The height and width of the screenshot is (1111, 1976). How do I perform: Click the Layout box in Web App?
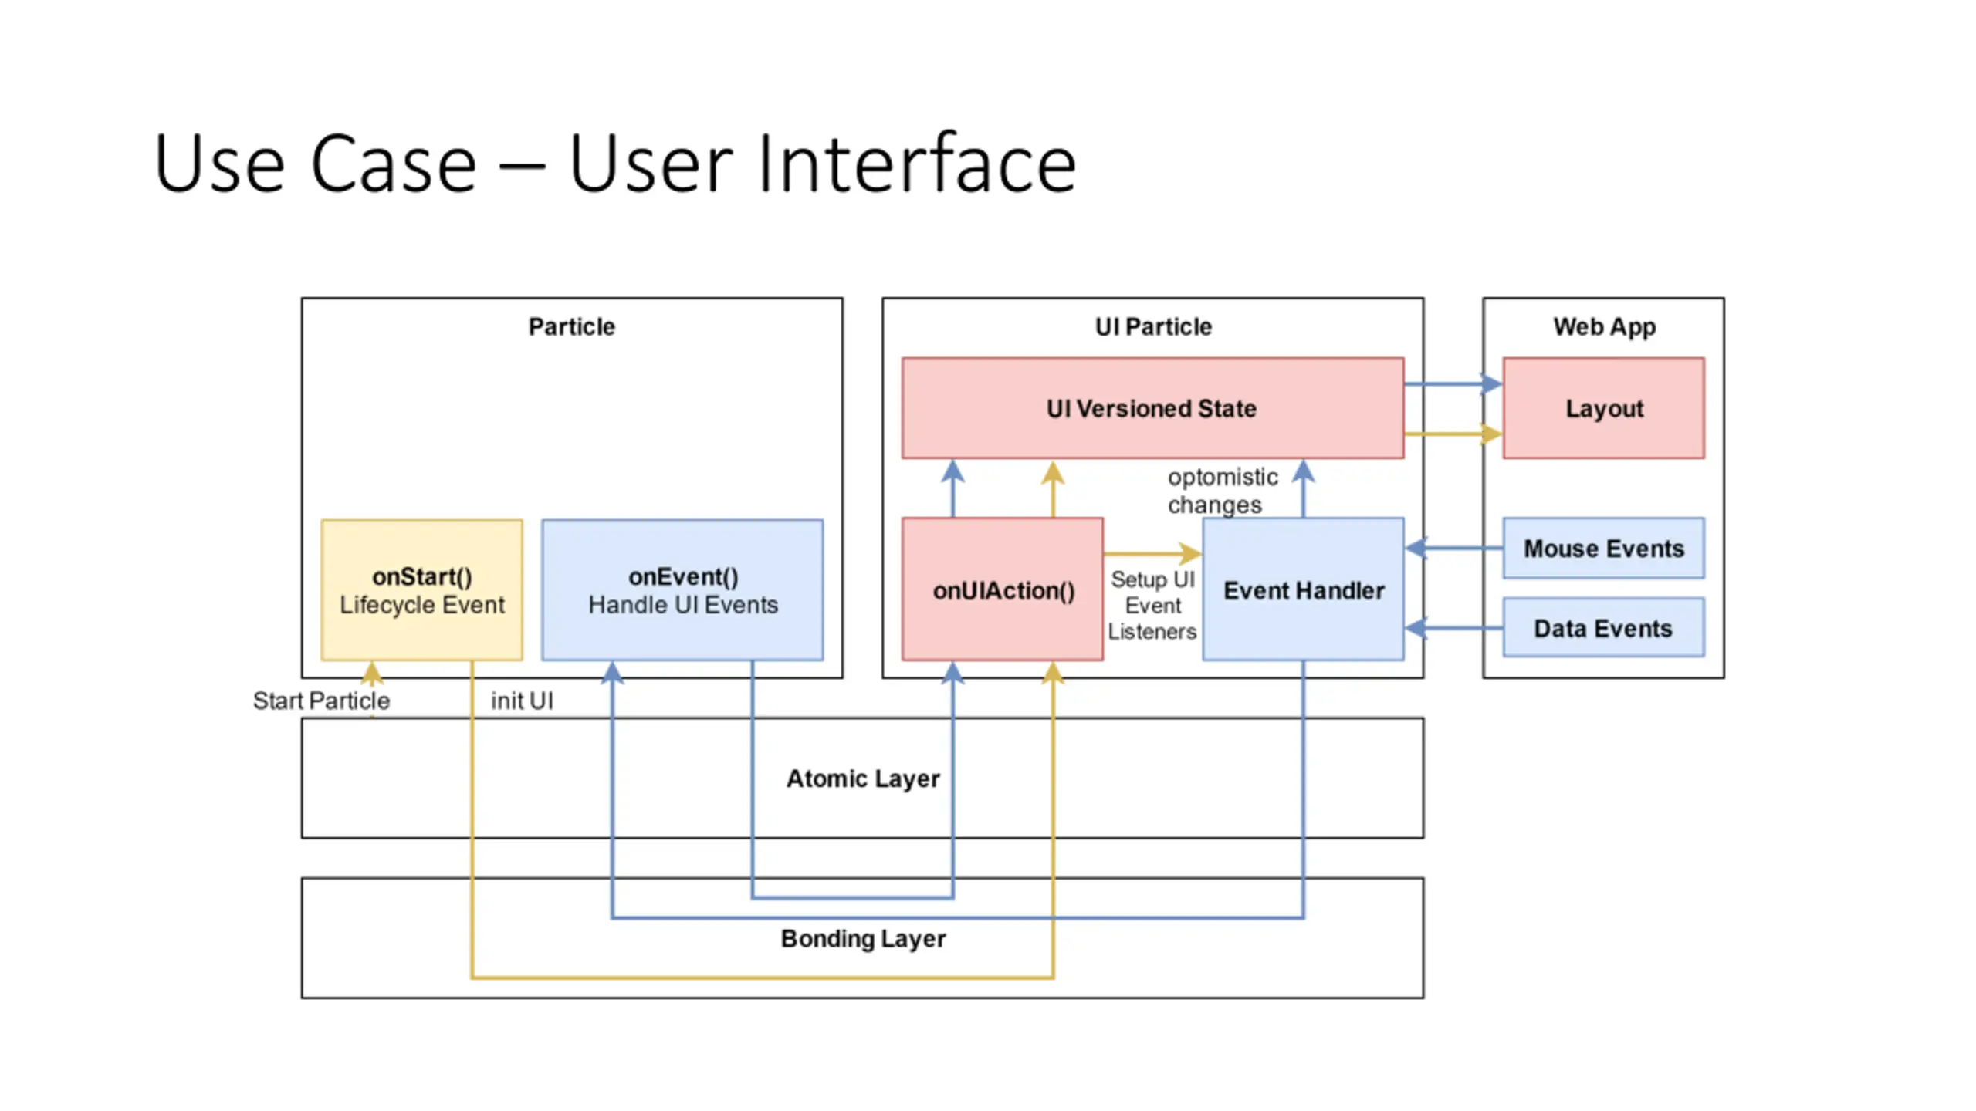pos(1604,408)
